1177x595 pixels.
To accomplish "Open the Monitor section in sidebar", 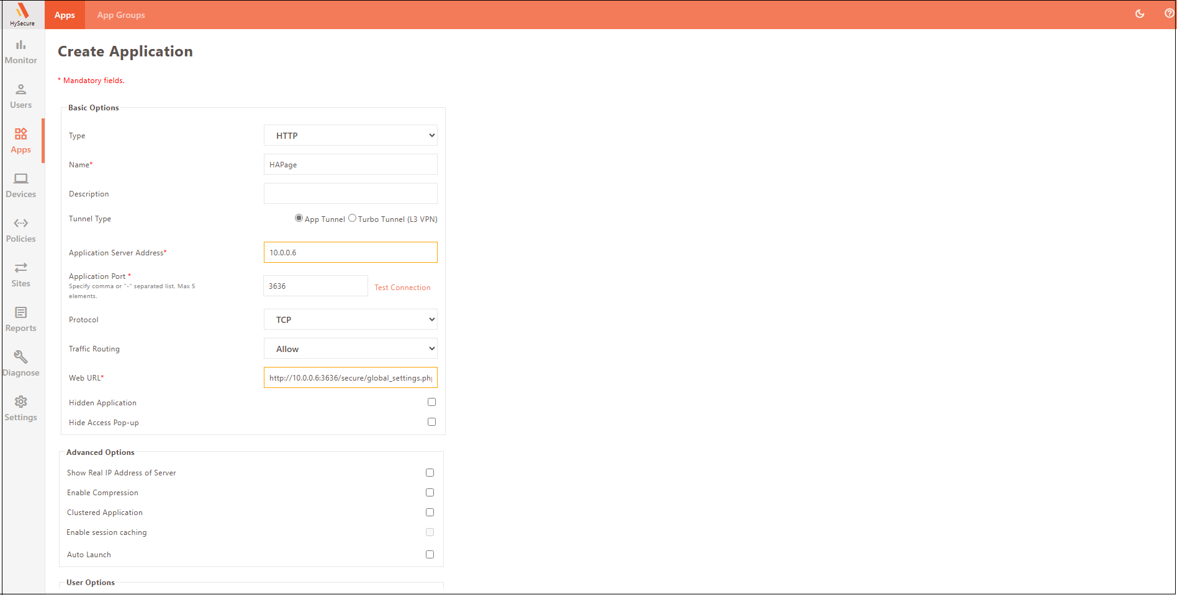I will 21,51.
